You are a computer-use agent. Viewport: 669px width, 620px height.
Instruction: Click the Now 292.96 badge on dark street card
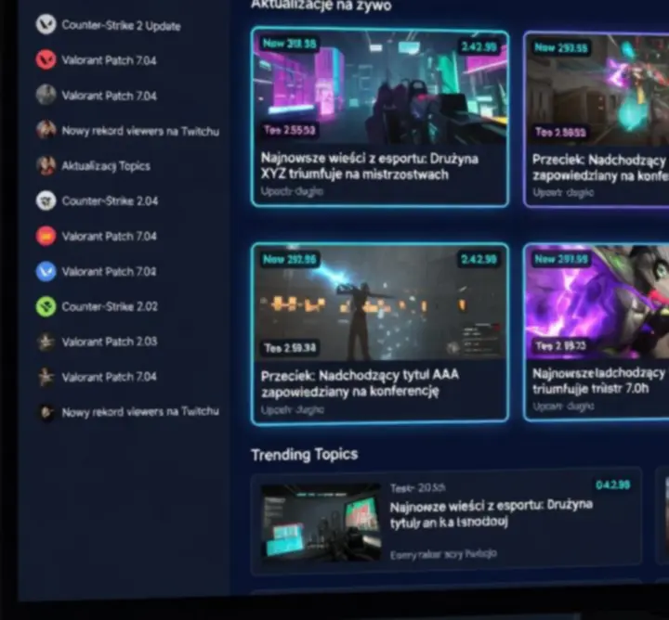coord(290,259)
